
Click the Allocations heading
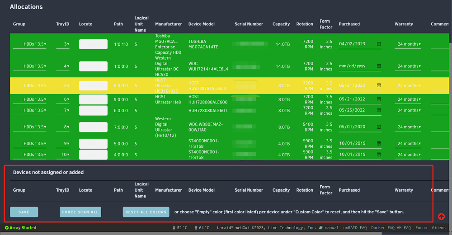[x=26, y=7]
